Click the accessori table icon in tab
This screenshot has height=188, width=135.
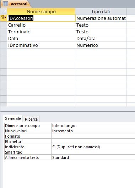coord(5,4)
